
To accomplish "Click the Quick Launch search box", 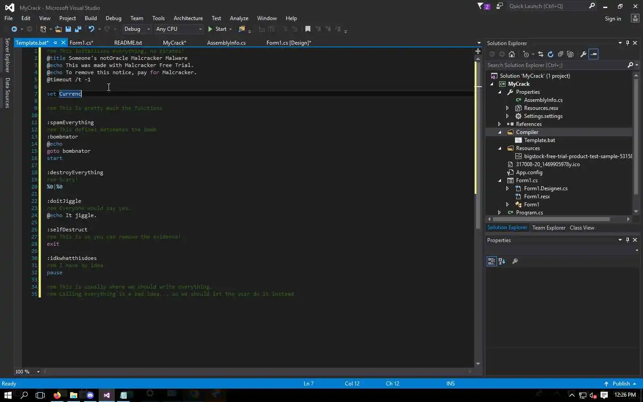I will click(x=552, y=6).
